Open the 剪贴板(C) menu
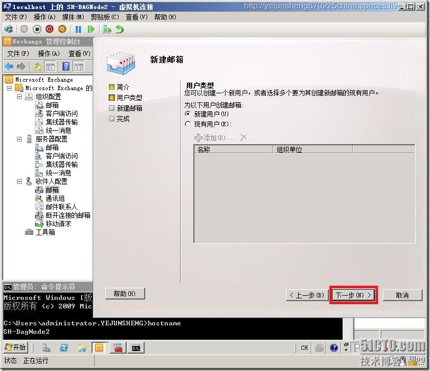The width and height of the screenshot is (430, 371). [105, 17]
